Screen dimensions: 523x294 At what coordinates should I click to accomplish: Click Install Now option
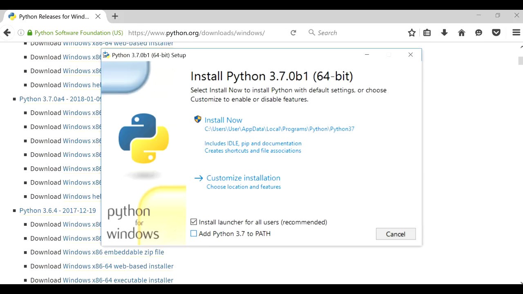click(223, 120)
